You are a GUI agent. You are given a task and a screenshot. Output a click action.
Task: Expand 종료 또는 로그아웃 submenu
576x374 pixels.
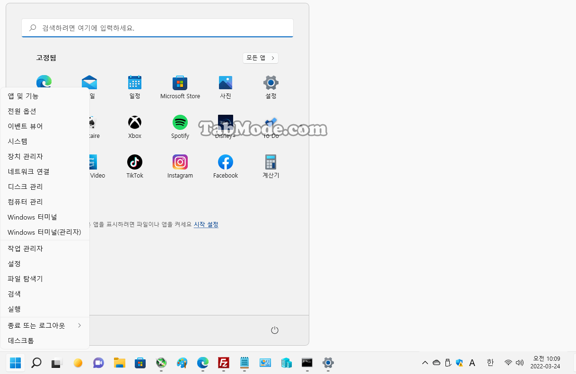click(45, 325)
